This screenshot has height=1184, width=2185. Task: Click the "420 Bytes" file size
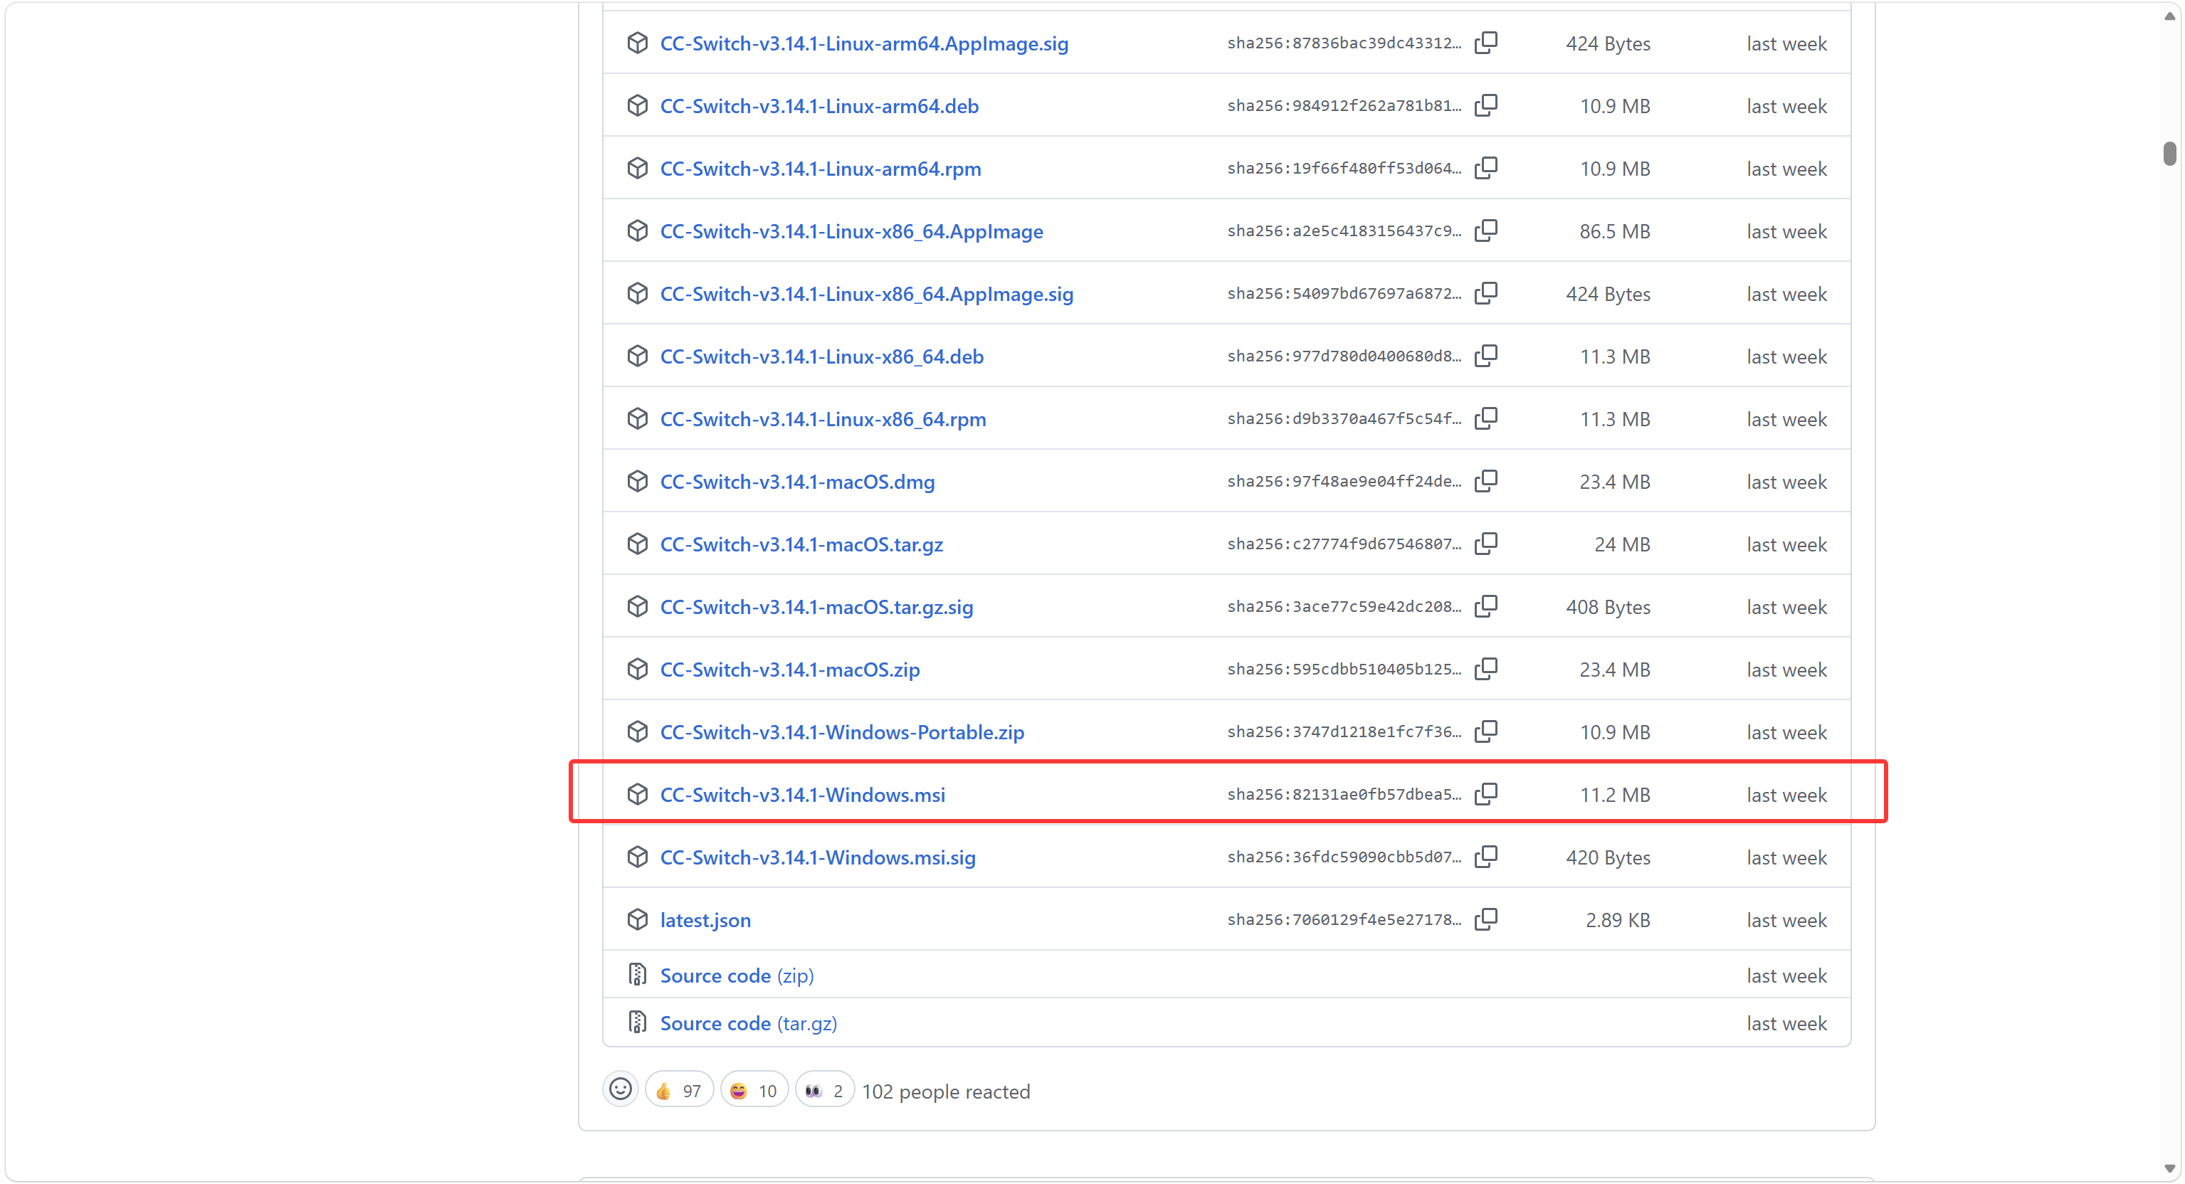pos(1609,858)
